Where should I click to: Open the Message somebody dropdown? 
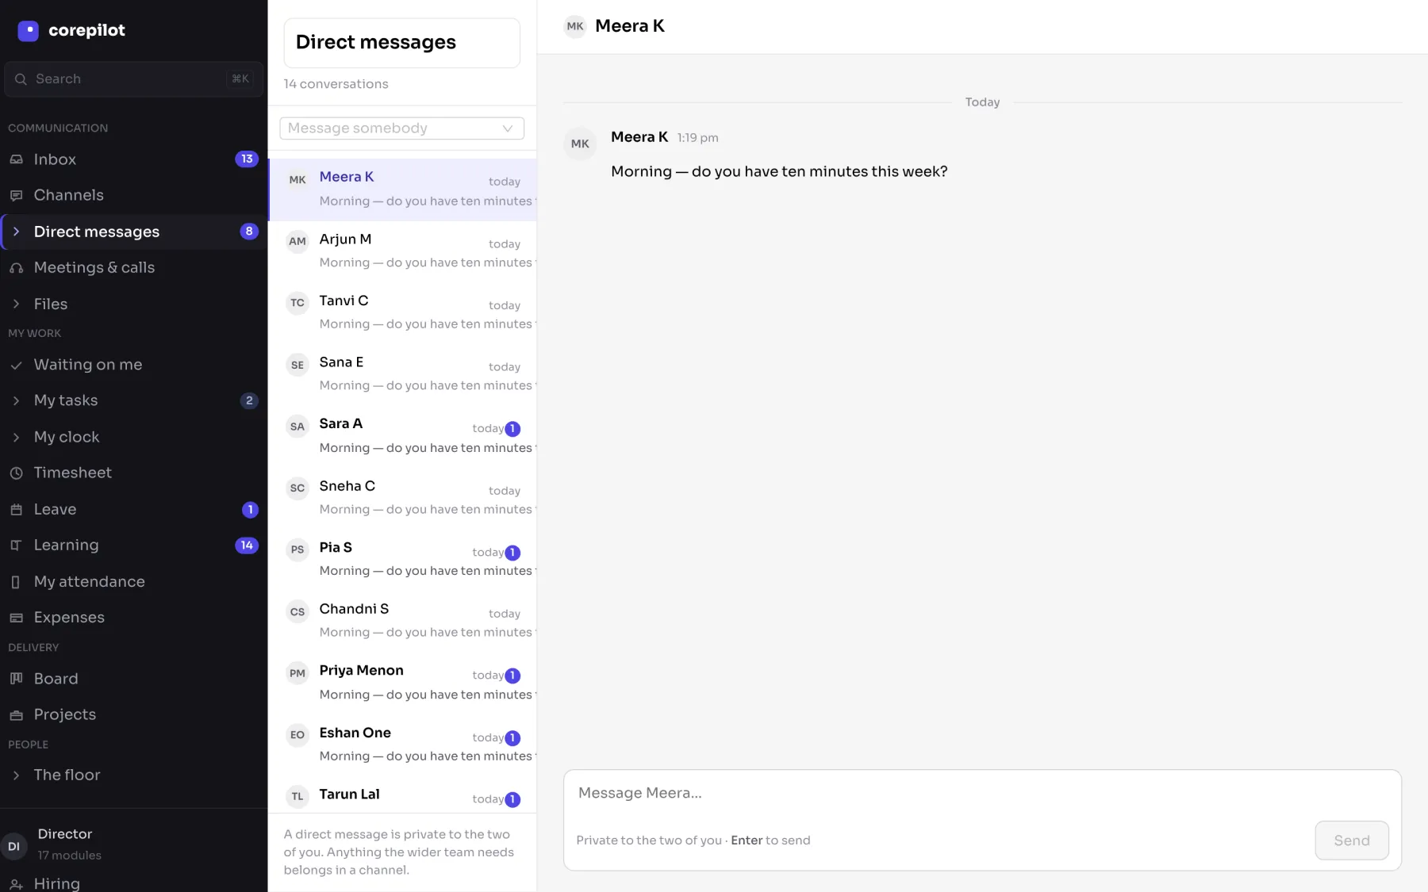[x=401, y=128]
